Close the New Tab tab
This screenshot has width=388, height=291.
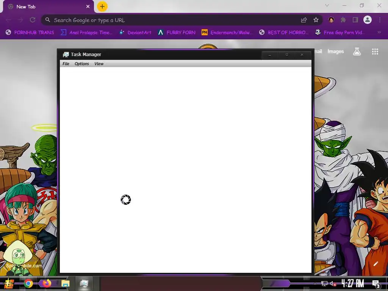click(x=88, y=7)
